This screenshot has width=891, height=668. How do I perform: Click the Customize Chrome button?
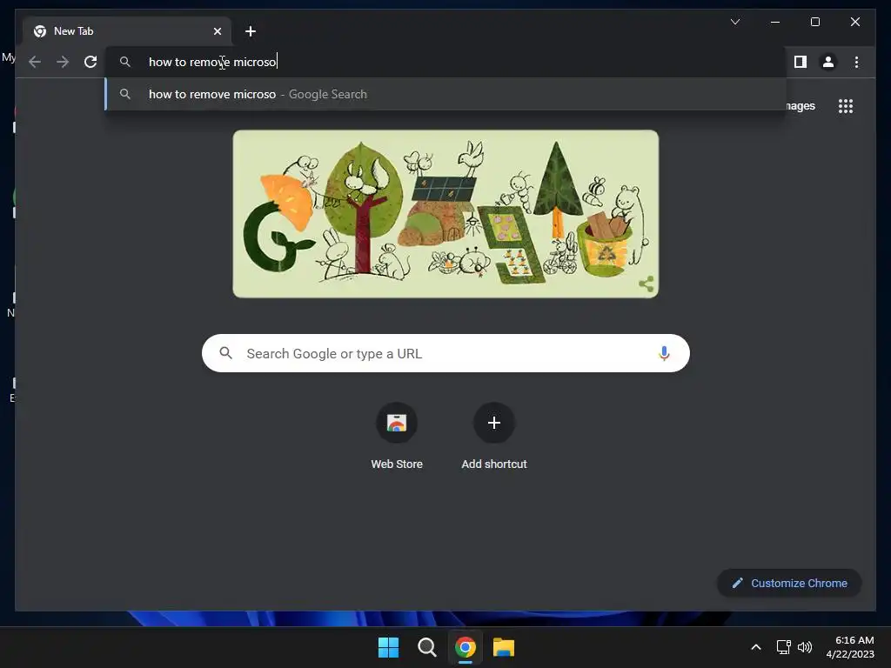click(789, 584)
